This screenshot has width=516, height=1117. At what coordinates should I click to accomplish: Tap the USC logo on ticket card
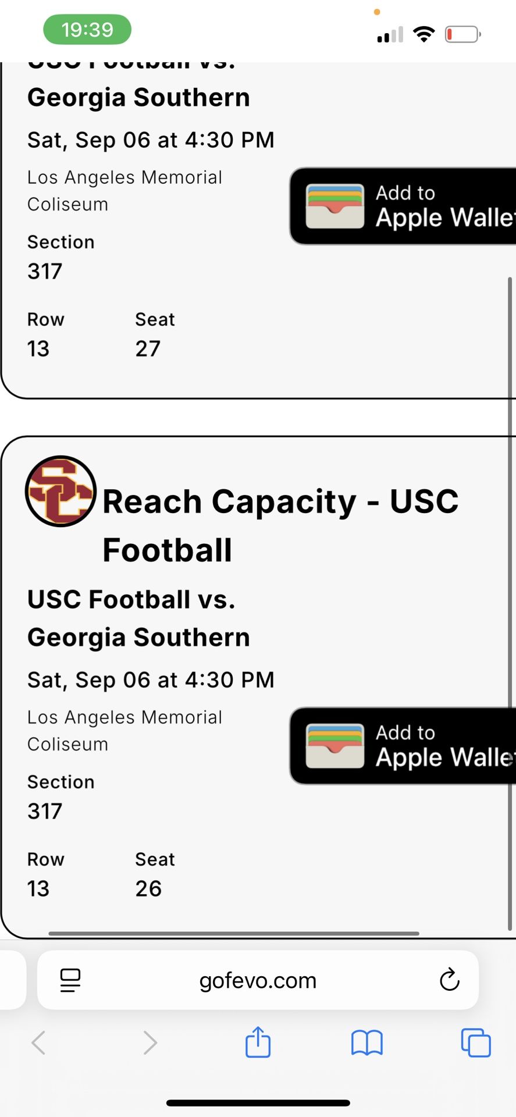tap(61, 492)
